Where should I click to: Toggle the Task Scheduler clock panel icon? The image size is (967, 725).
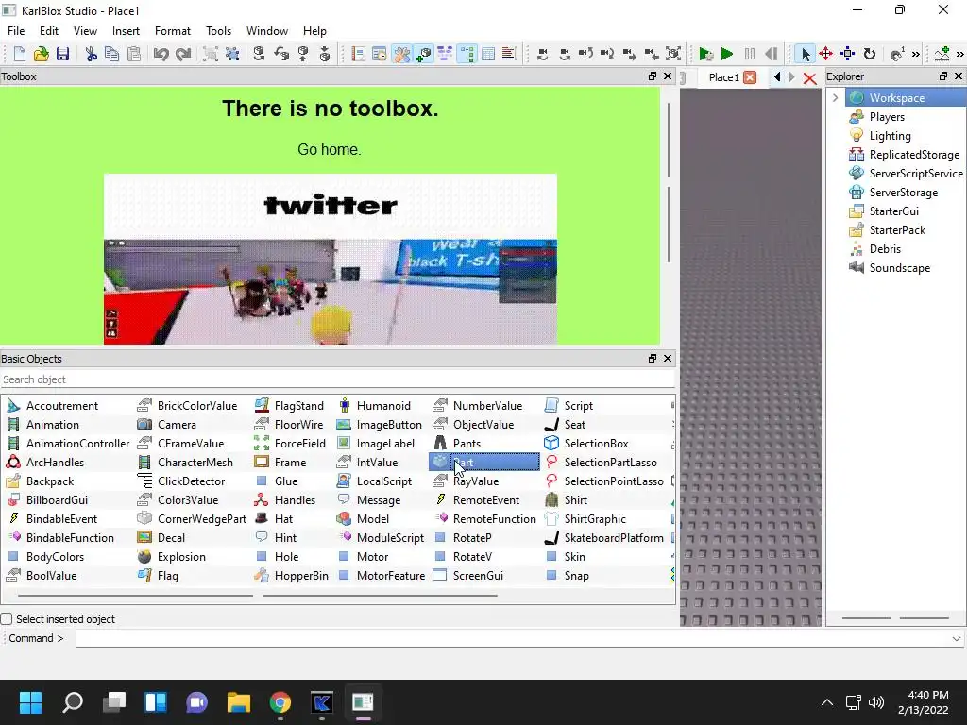[380, 54]
